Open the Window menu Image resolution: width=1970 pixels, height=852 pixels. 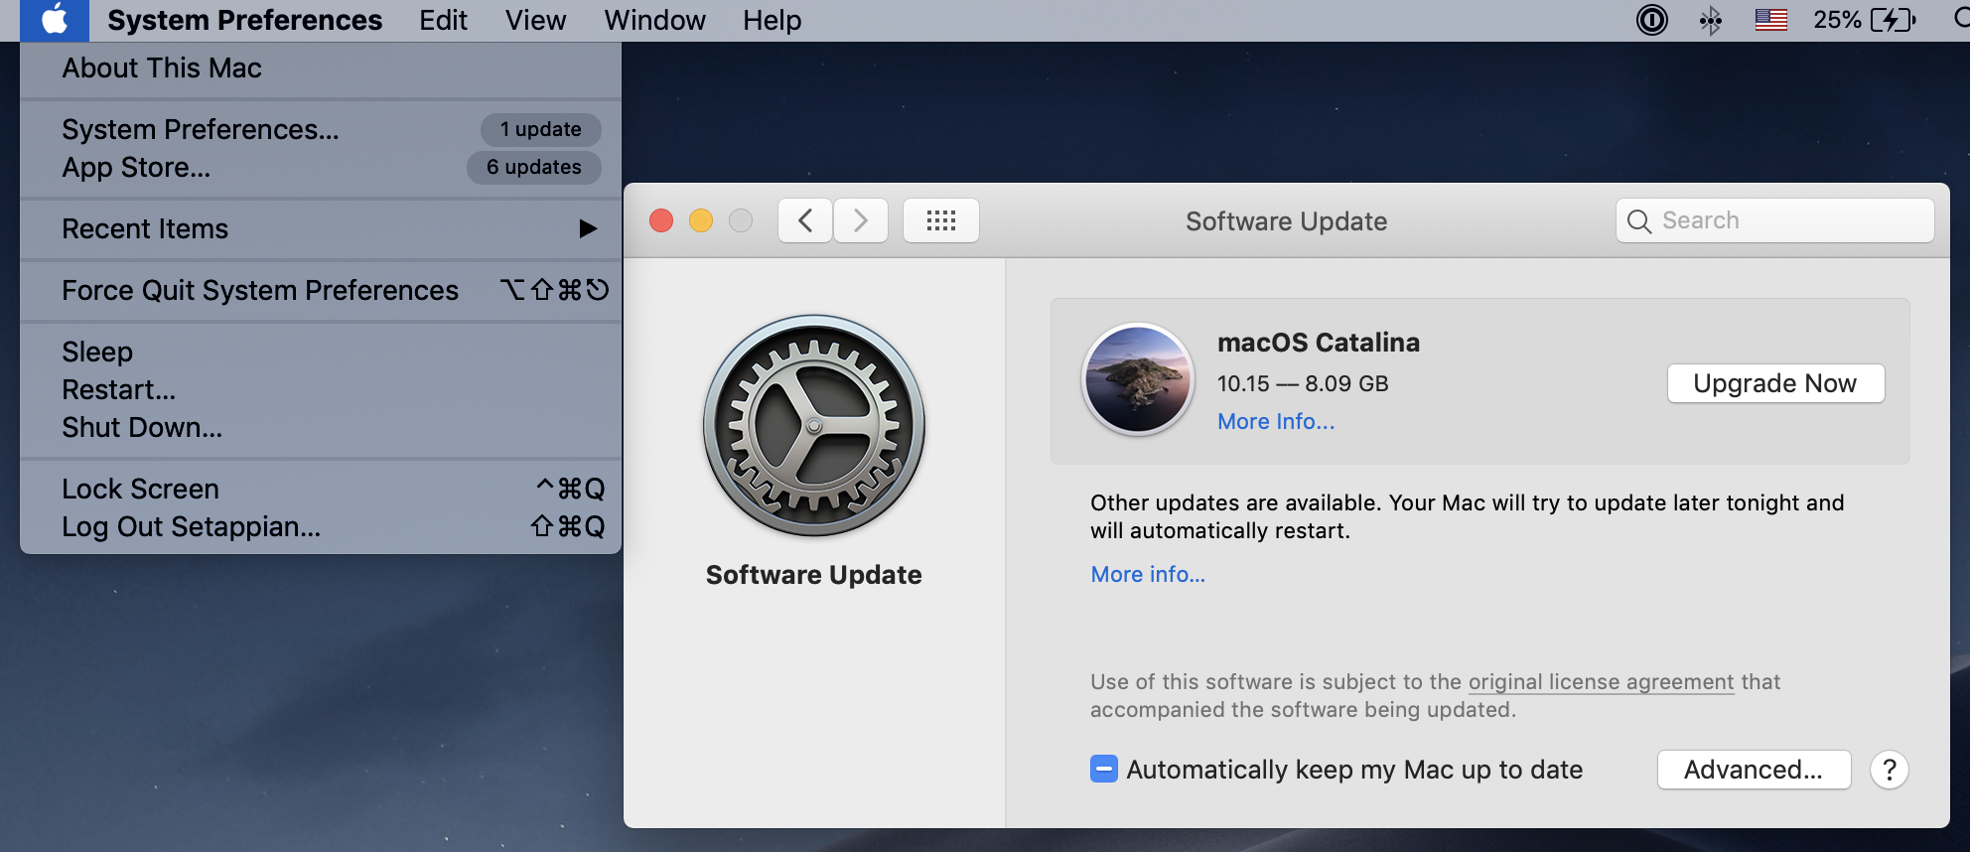pyautogui.click(x=654, y=20)
